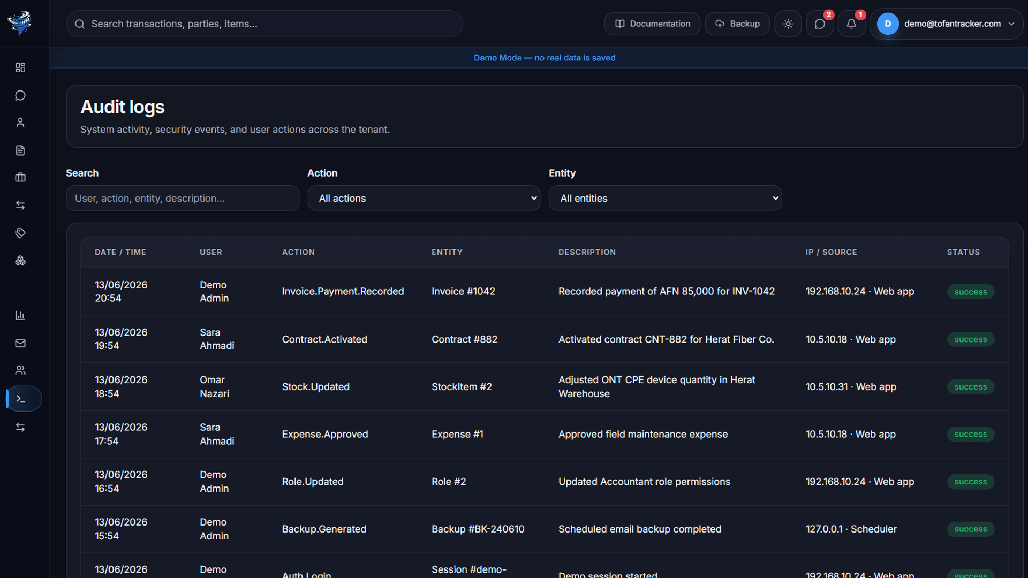Click the Demo Mode banner text
This screenshot has height=578, width=1028.
(x=544, y=58)
